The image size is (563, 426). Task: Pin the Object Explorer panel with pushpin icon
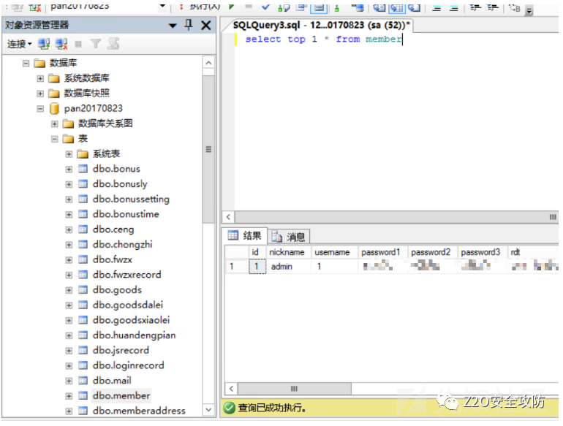189,25
